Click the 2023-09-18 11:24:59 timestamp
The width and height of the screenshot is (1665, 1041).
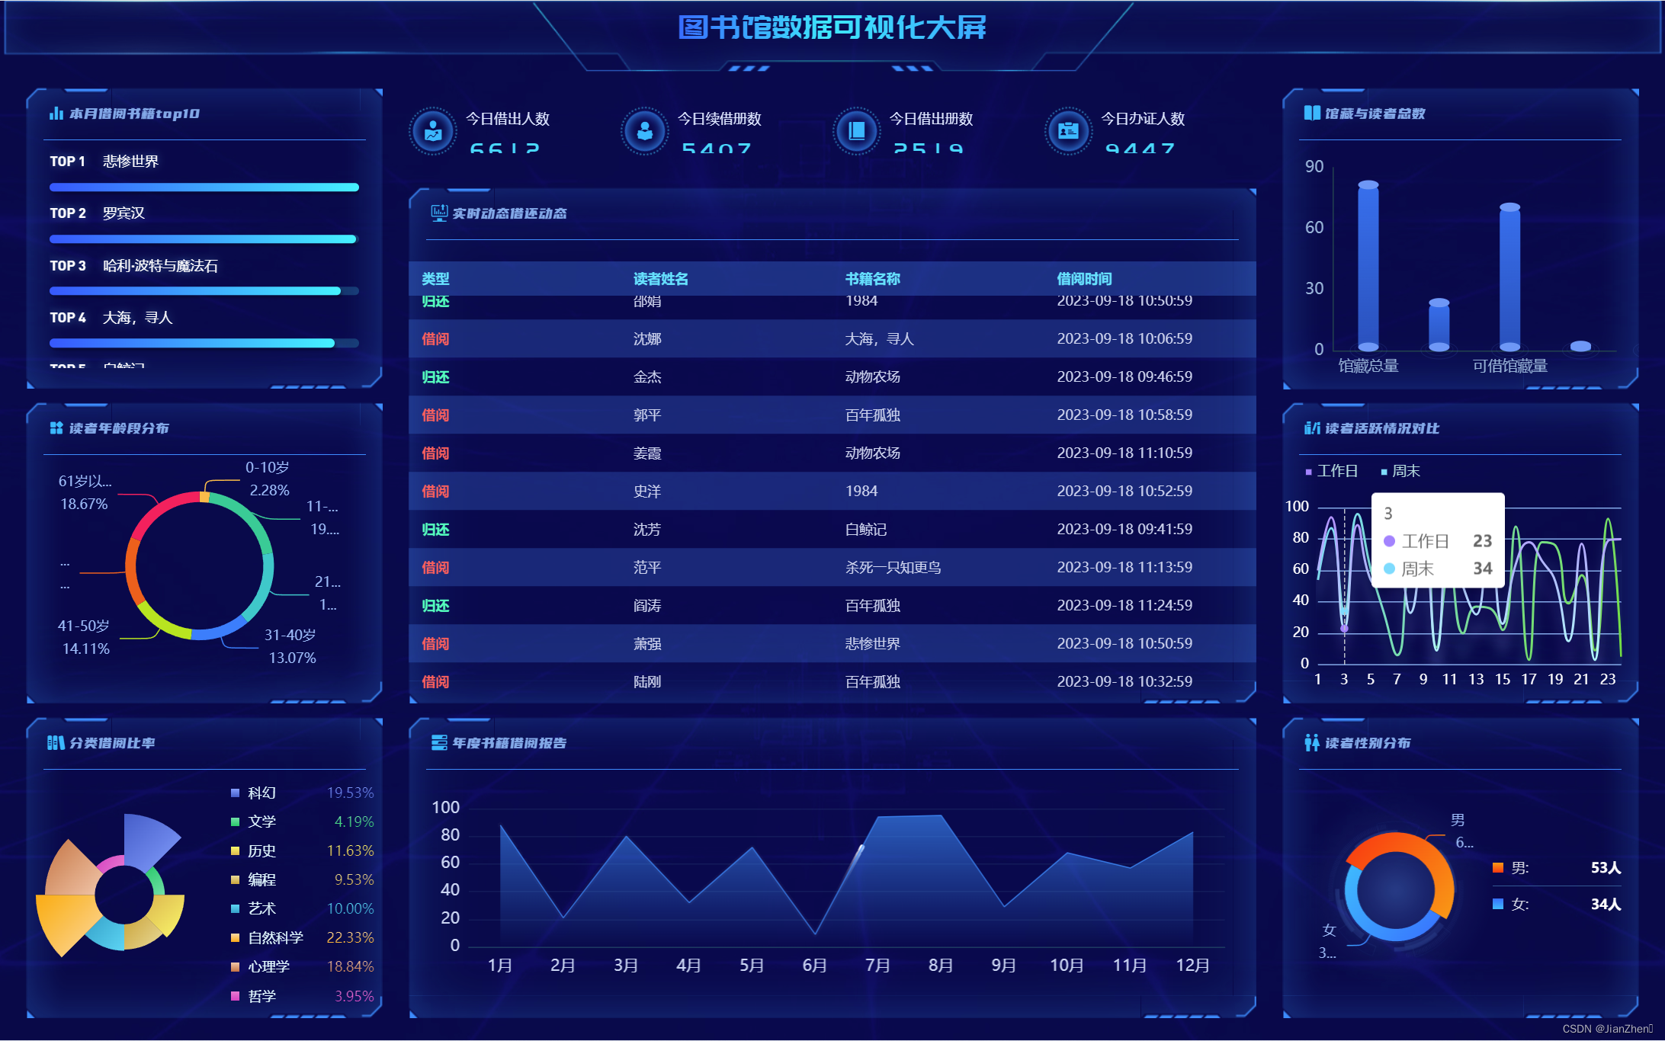(1124, 606)
